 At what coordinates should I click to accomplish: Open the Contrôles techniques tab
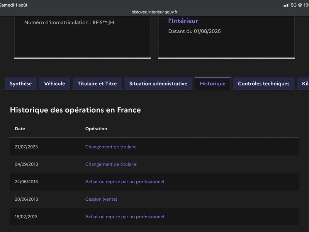point(264,84)
